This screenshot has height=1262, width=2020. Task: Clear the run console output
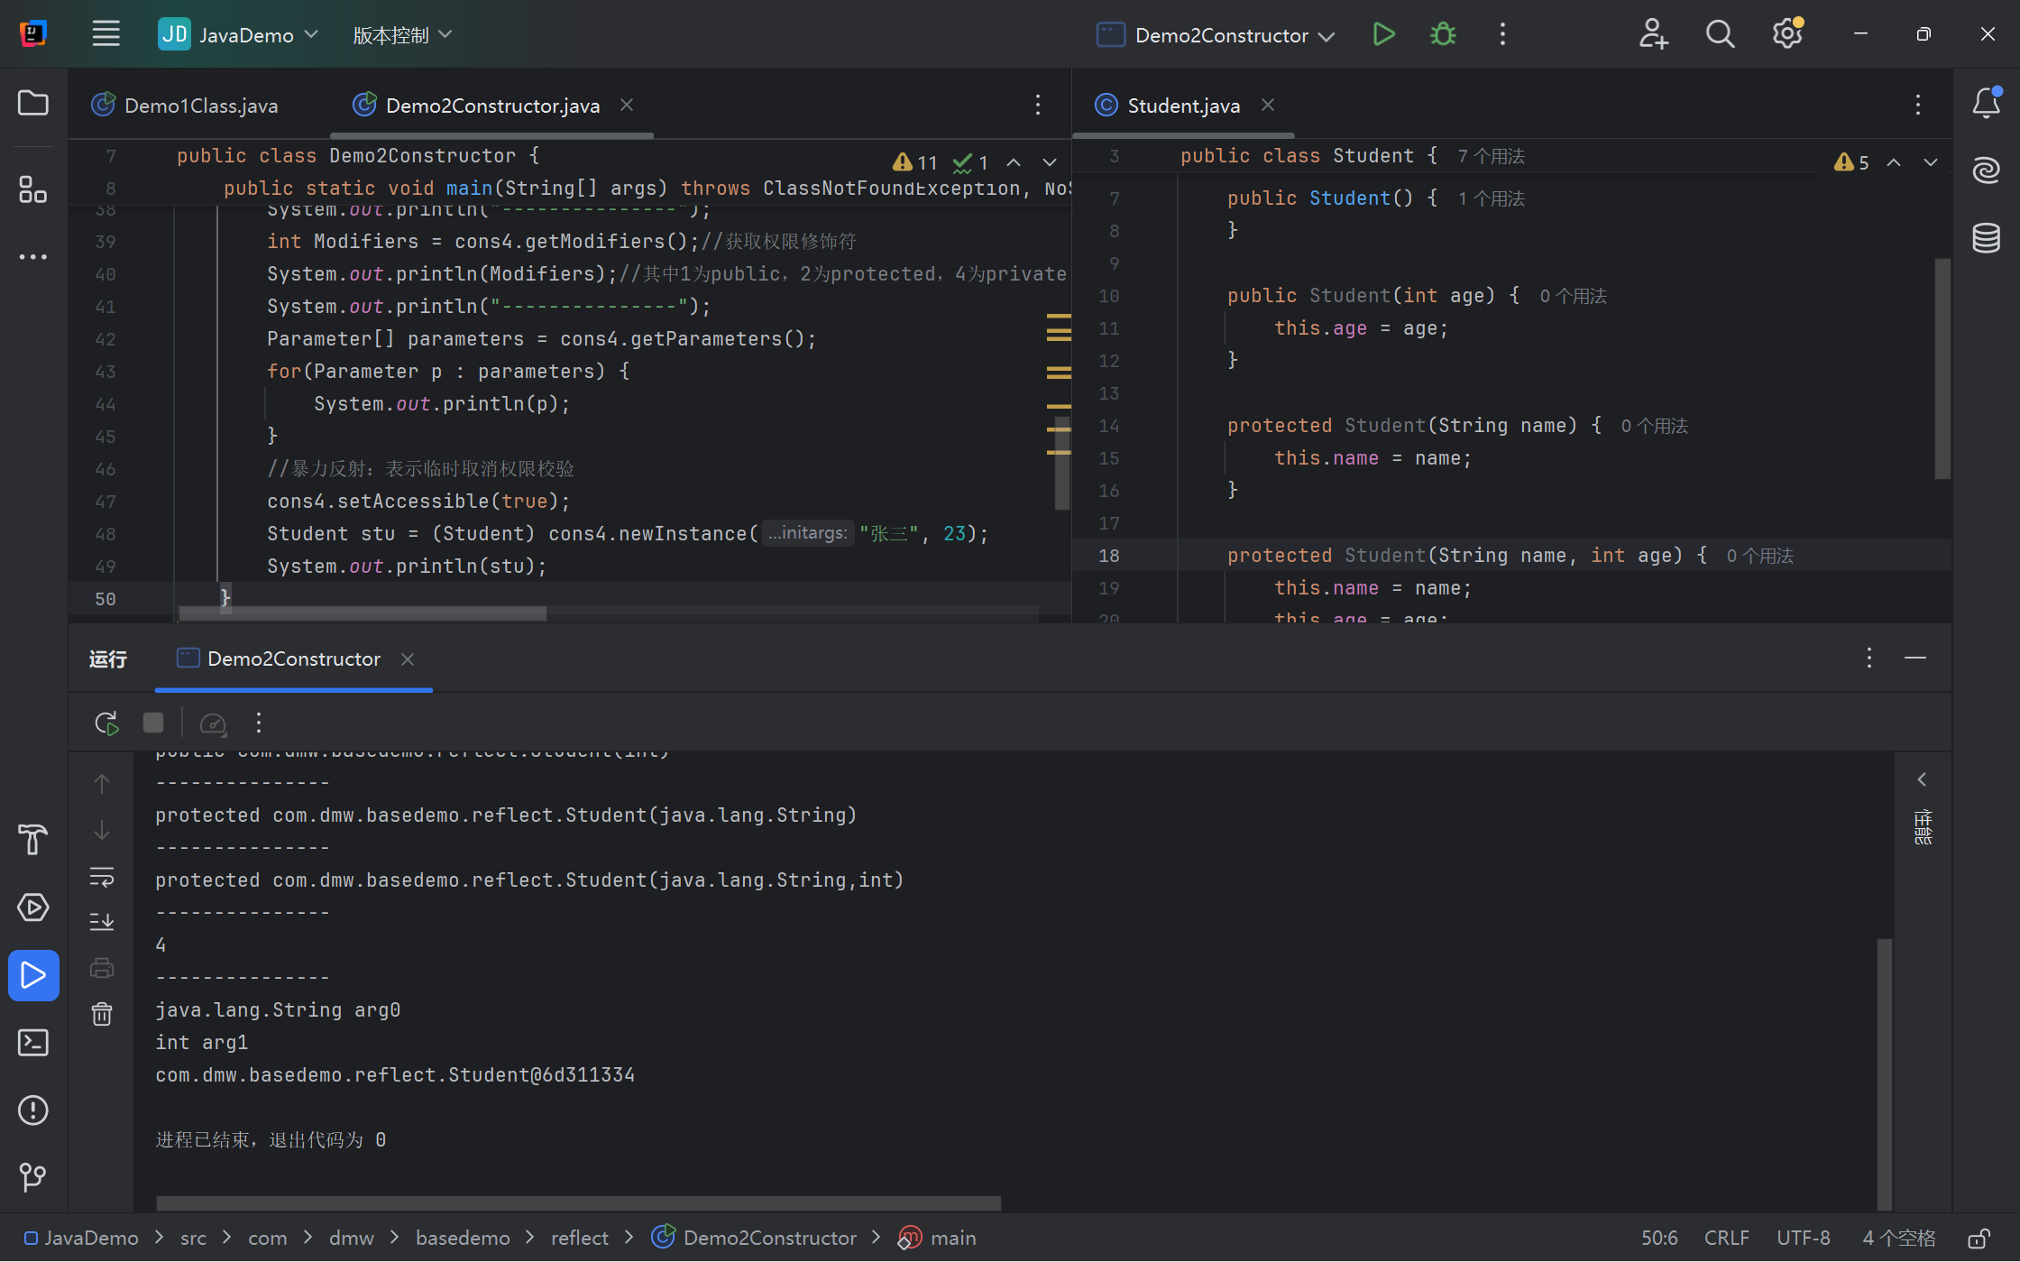(x=102, y=1014)
